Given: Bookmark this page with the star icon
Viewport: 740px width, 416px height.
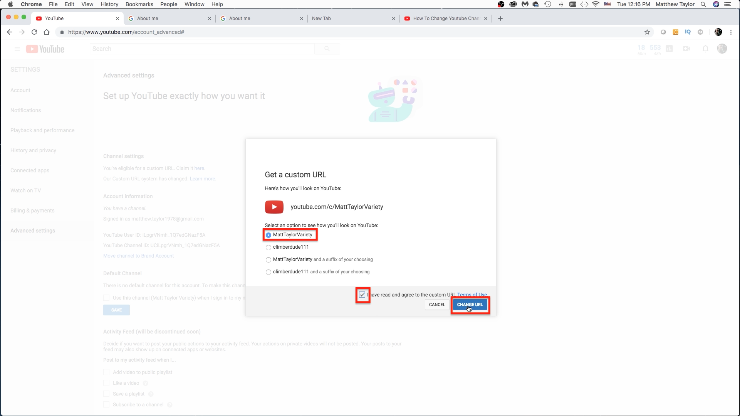Looking at the screenshot, I should (647, 32).
